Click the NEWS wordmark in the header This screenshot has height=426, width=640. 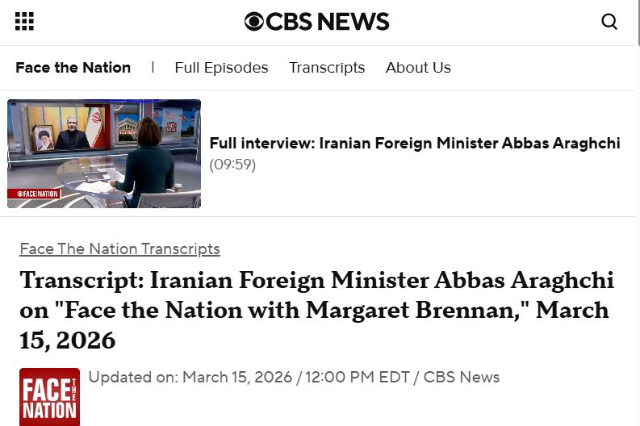pyautogui.click(x=351, y=22)
